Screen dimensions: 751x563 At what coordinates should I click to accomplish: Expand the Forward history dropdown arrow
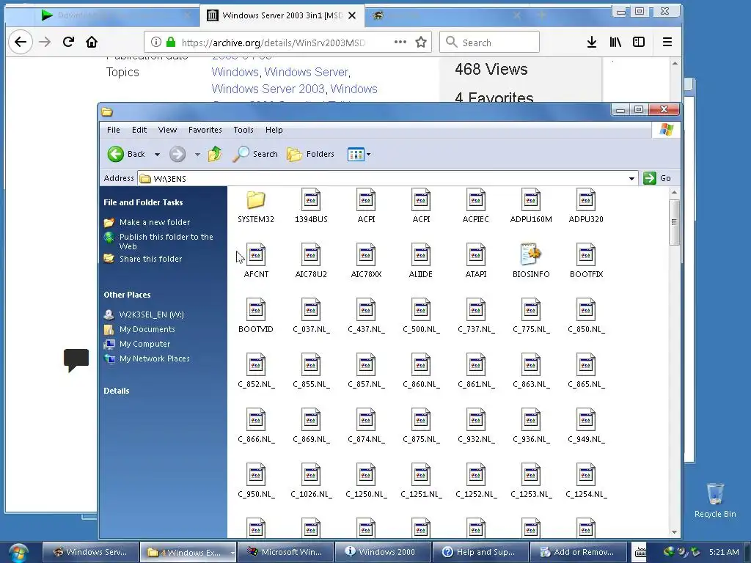(x=197, y=154)
